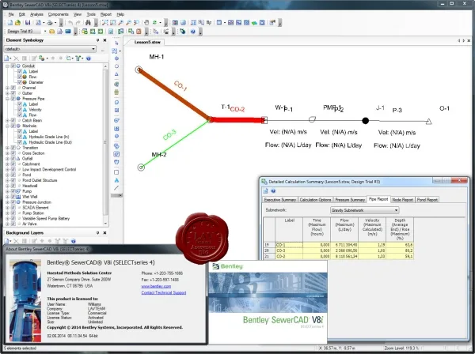Open the www.bentley.com link
The image size is (475, 354).
[156, 286]
